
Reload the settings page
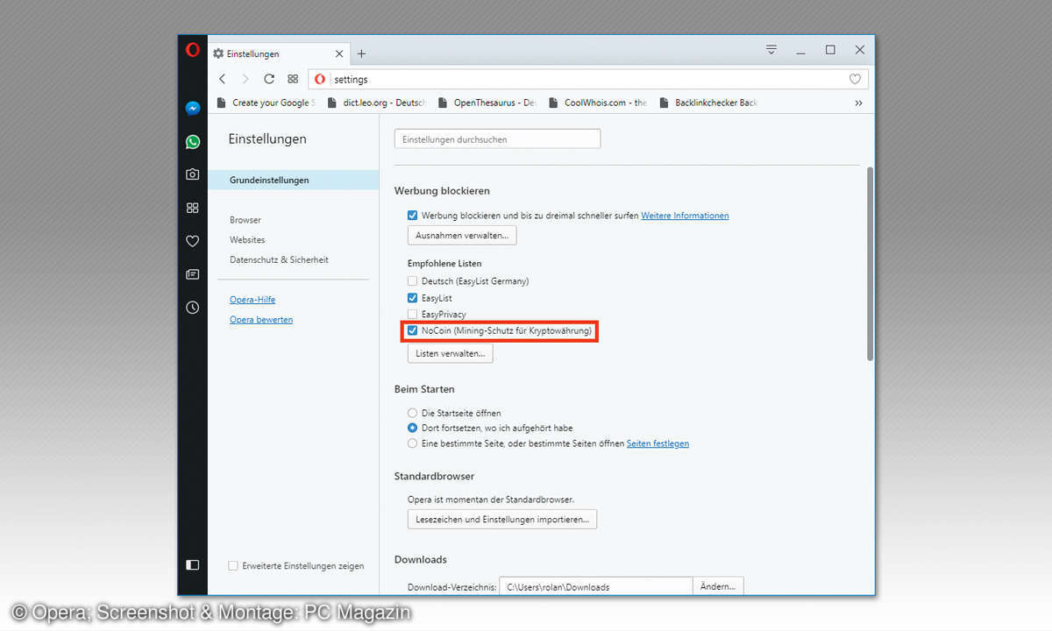[x=269, y=79]
